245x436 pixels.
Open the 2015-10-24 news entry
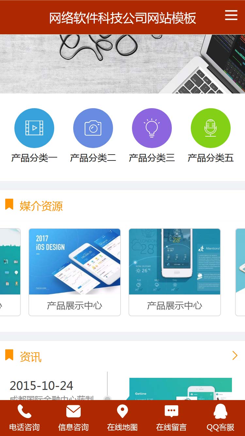[x=41, y=386]
